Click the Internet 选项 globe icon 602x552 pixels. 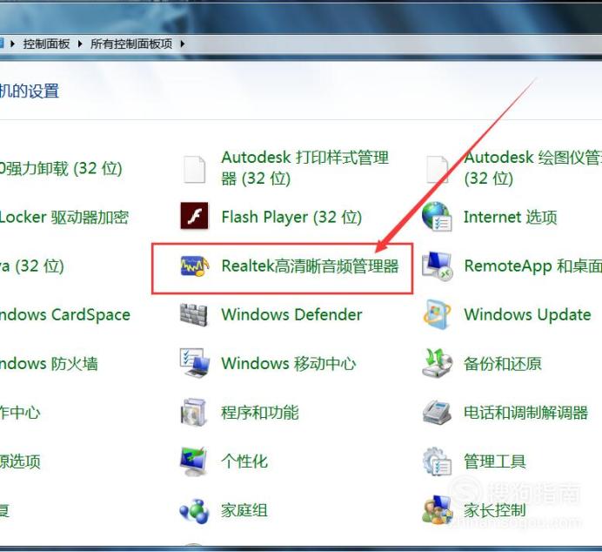pyautogui.click(x=437, y=216)
